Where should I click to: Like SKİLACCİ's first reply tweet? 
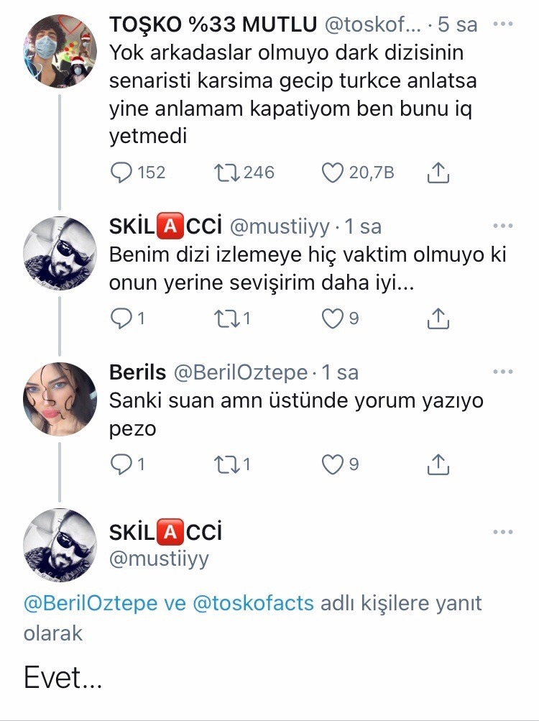click(x=332, y=318)
